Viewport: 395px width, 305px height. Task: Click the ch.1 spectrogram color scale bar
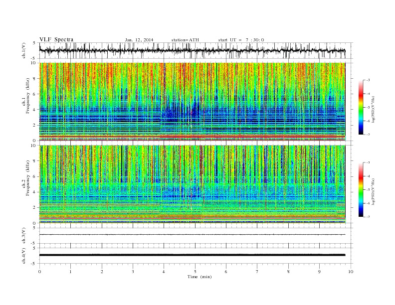[x=361, y=107]
